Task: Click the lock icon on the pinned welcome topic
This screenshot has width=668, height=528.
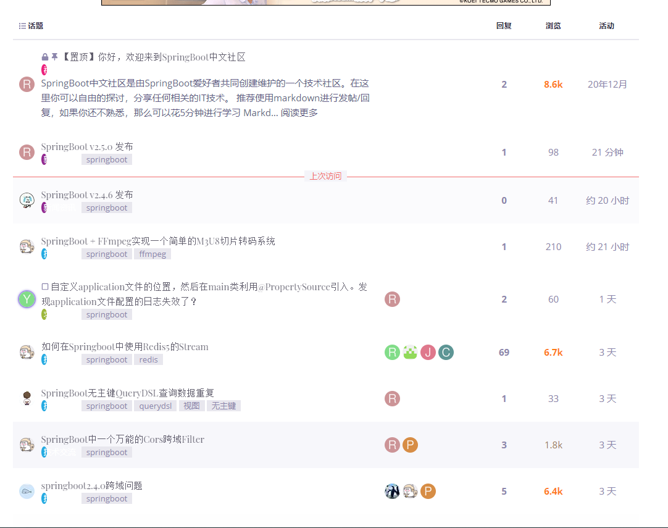Action: pos(45,57)
